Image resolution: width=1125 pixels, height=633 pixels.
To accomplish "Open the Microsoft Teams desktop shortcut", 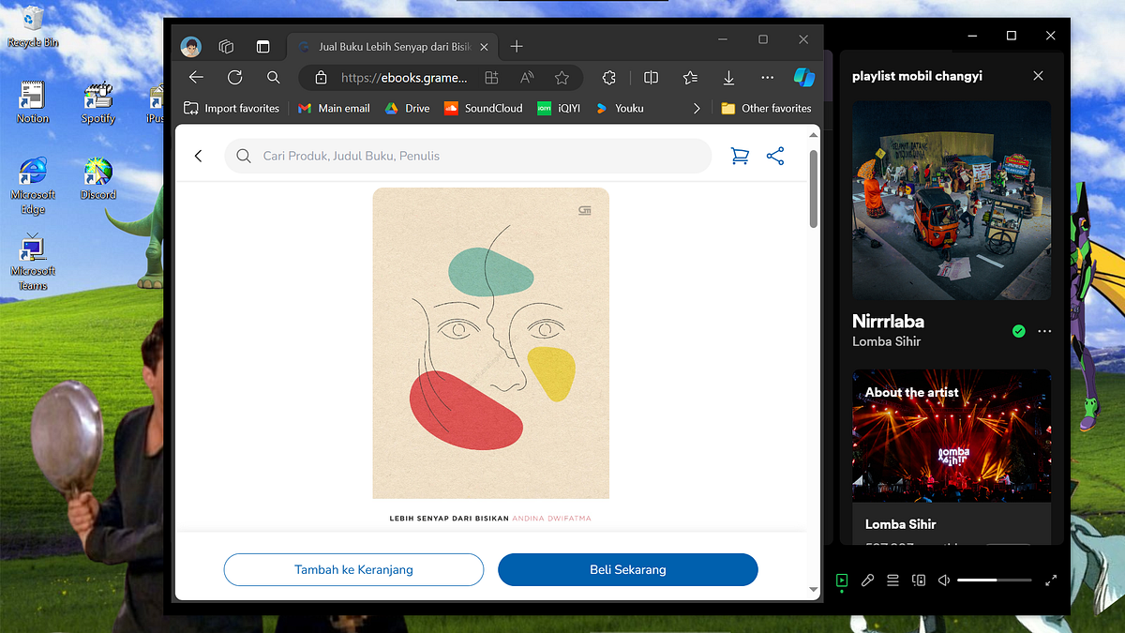I will tap(33, 262).
